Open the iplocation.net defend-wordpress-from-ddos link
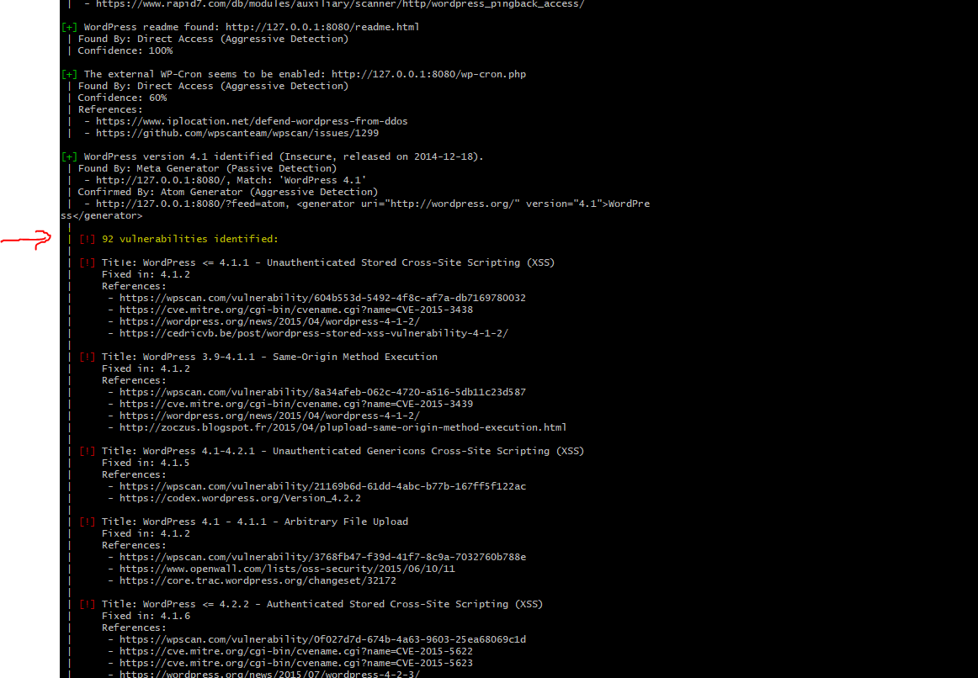This screenshot has height=678, width=978. 252,121
